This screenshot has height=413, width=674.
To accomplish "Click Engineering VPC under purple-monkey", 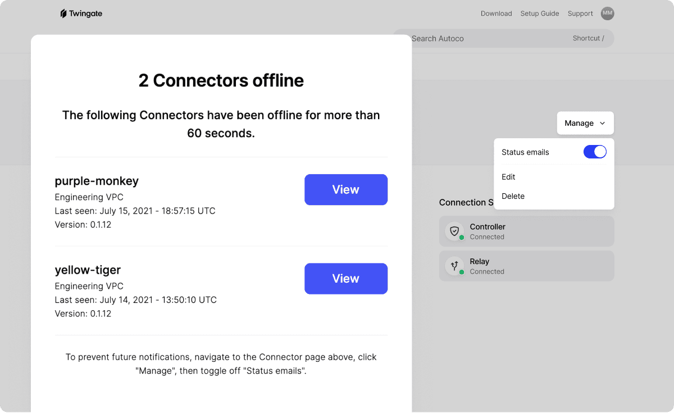I will [89, 197].
